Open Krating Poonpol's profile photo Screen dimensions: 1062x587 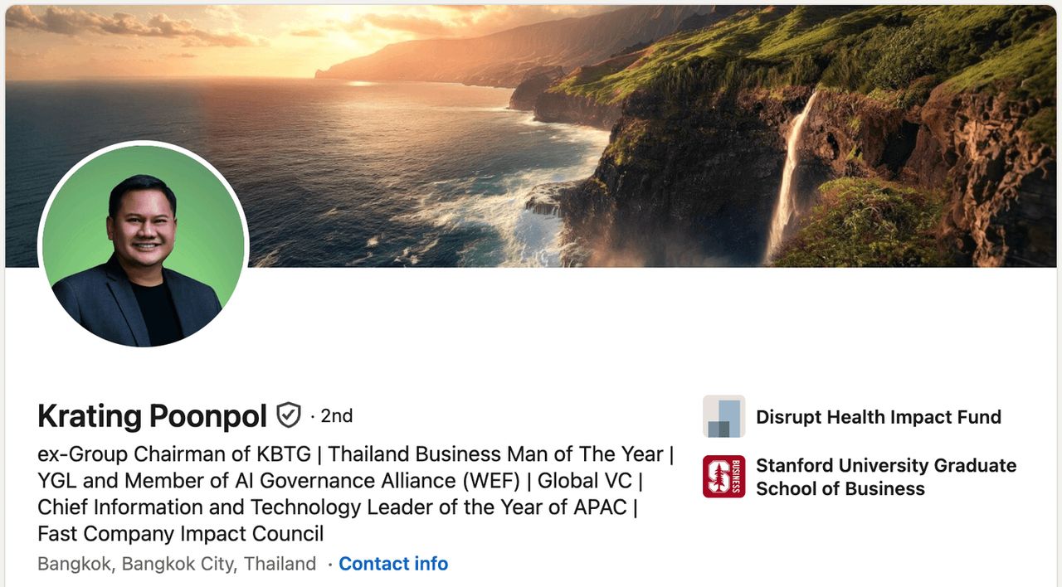(x=143, y=245)
